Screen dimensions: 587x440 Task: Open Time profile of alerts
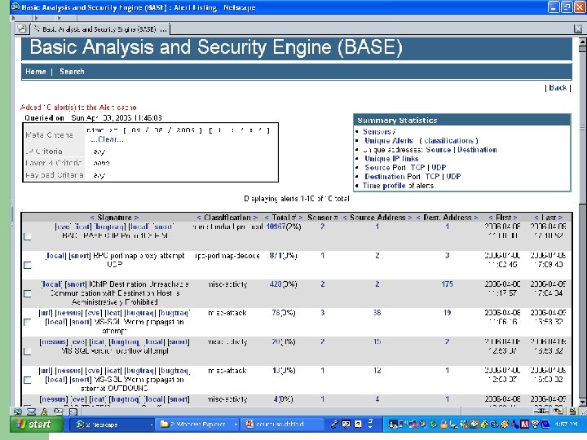tap(384, 186)
